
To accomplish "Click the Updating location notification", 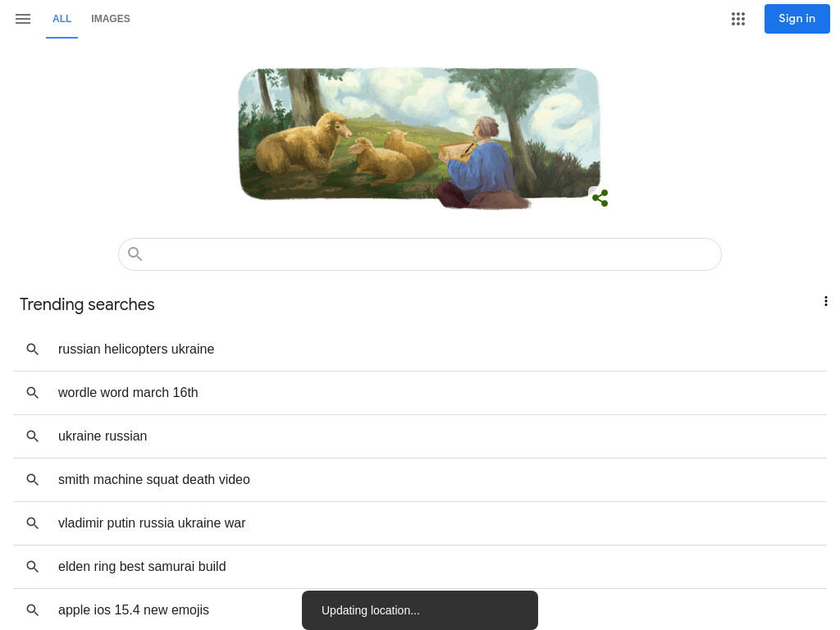I will (x=419, y=610).
